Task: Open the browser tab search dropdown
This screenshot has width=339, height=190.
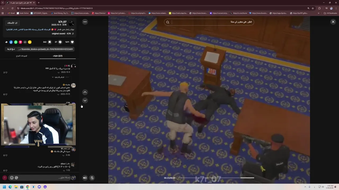Action: 3,3
